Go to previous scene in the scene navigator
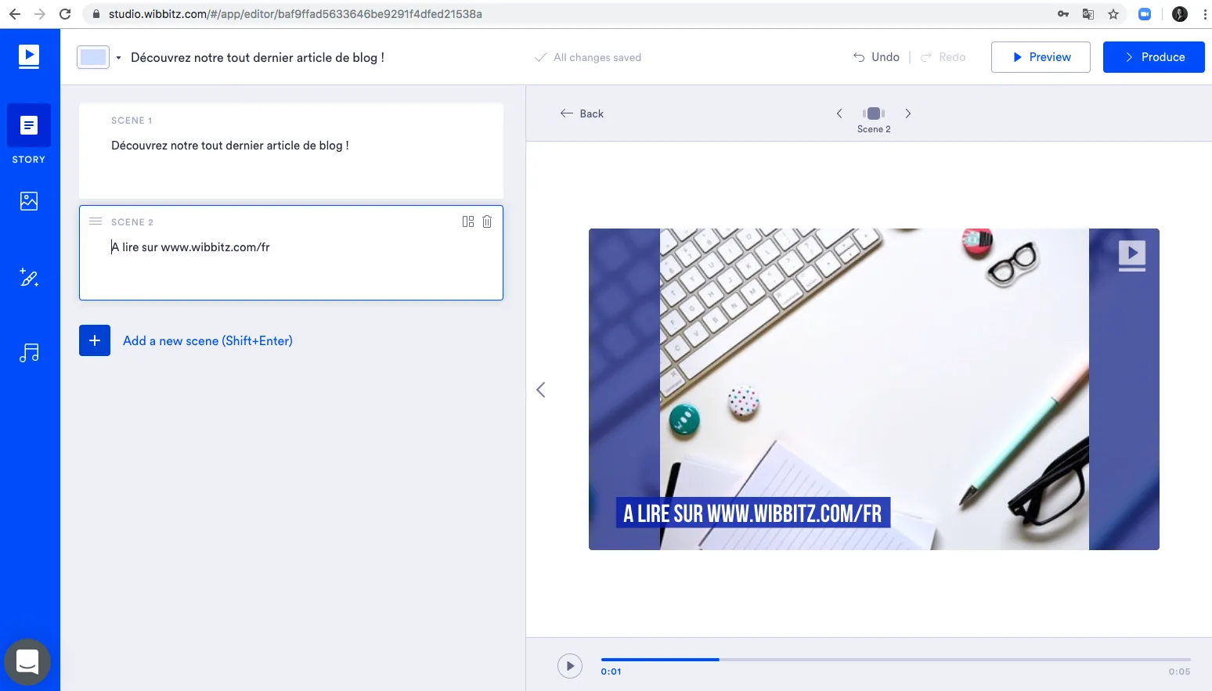Image resolution: width=1212 pixels, height=691 pixels. pyautogui.click(x=839, y=113)
